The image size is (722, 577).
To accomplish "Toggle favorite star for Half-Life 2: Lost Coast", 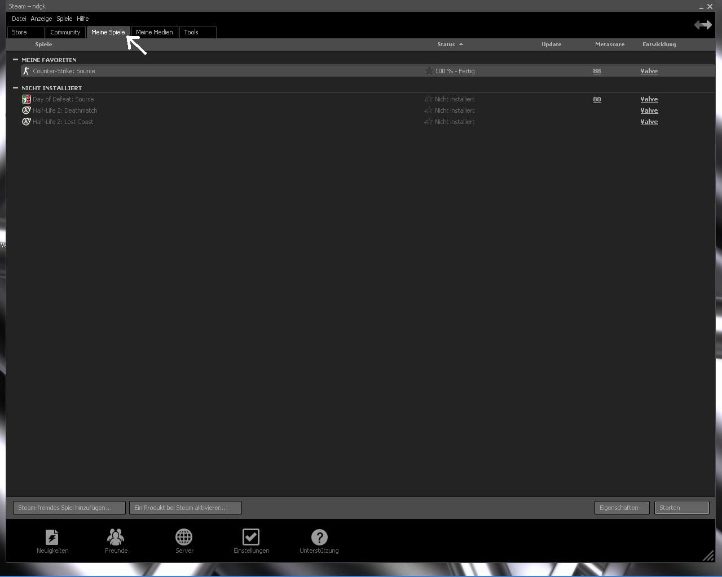I will point(429,122).
